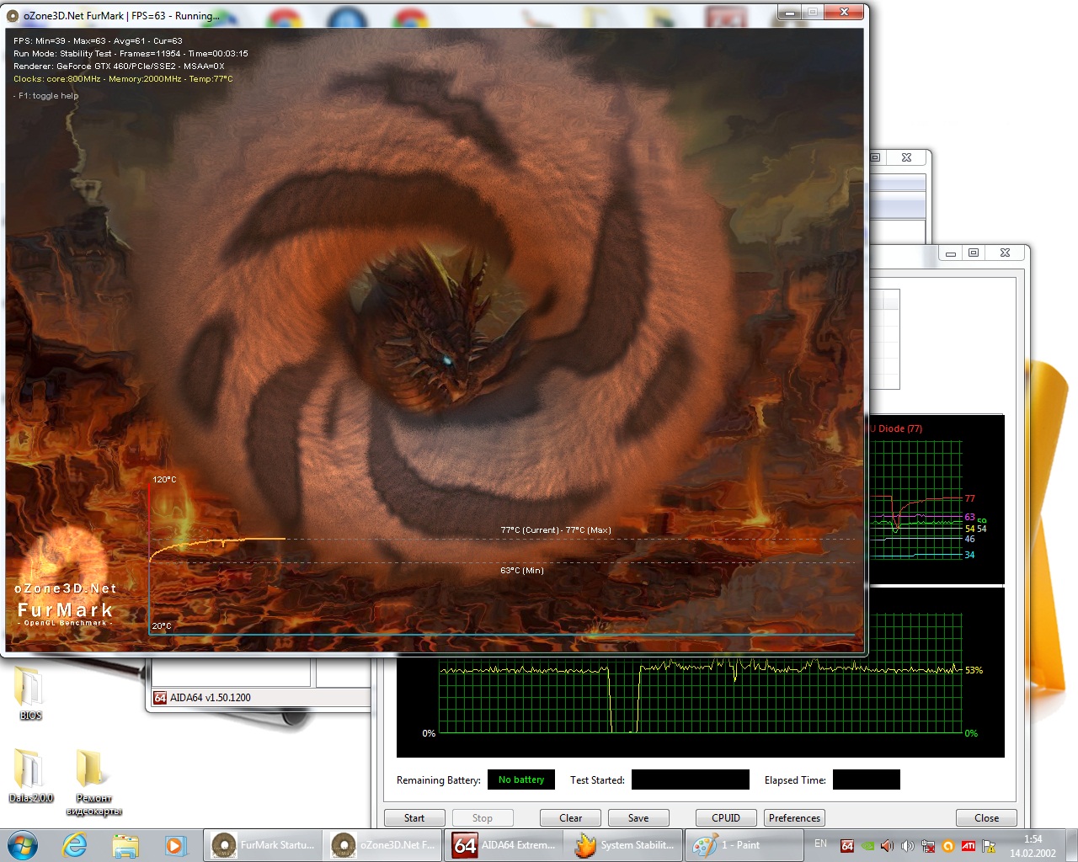The image size is (1078, 862).
Task: Click the yellow Clocks line in FurMark
Action: pos(123,79)
